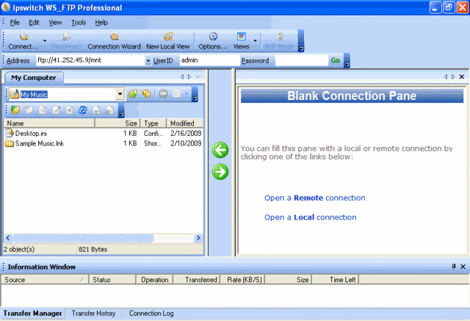Open the Connect dropdown arrow
The height and width of the screenshot is (321, 470).
point(45,40)
